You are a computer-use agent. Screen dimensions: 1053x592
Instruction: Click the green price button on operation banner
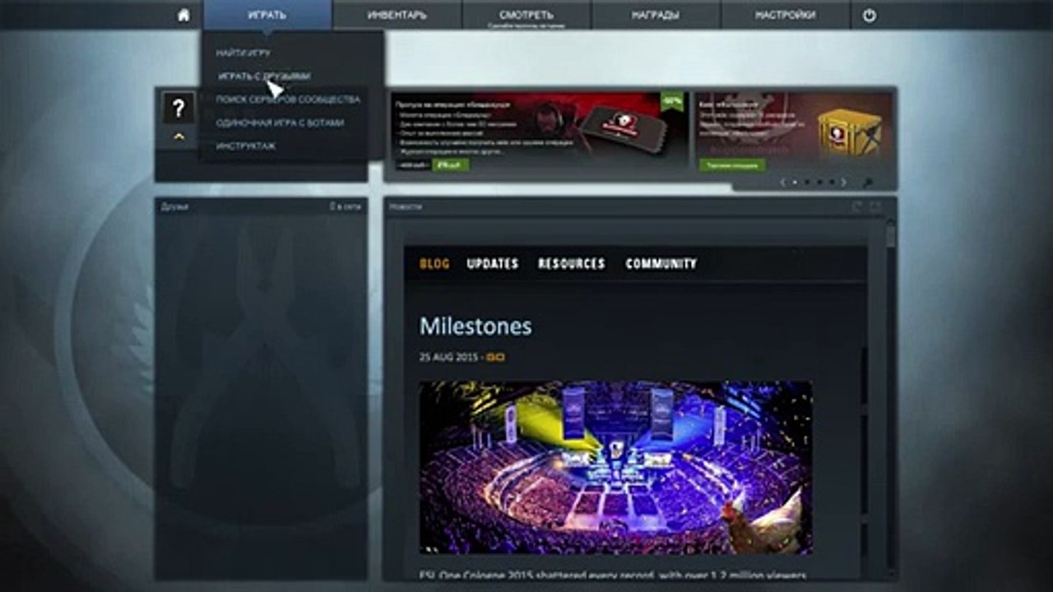452,164
